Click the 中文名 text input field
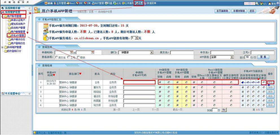Viewport: 280px width, 135px height. 222,53
